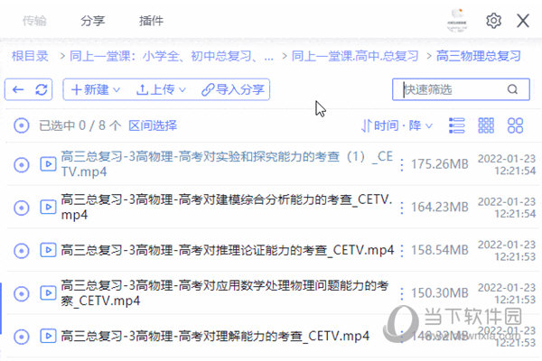Switch to small grid view
This screenshot has width=542, height=361.
[486, 125]
